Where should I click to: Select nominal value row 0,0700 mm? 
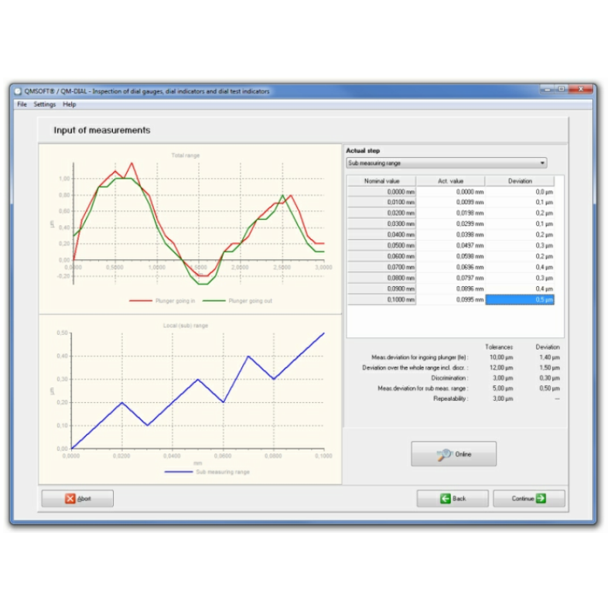[x=381, y=267]
